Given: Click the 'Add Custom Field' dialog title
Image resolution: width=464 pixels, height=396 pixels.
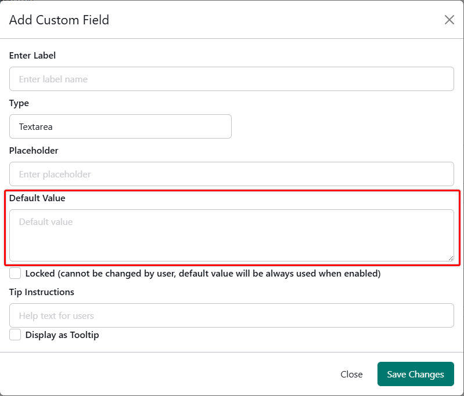Looking at the screenshot, I should pos(59,20).
